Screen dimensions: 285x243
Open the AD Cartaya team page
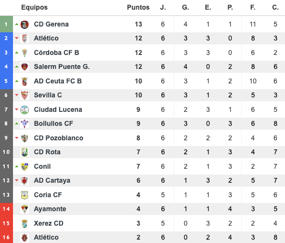point(52,181)
